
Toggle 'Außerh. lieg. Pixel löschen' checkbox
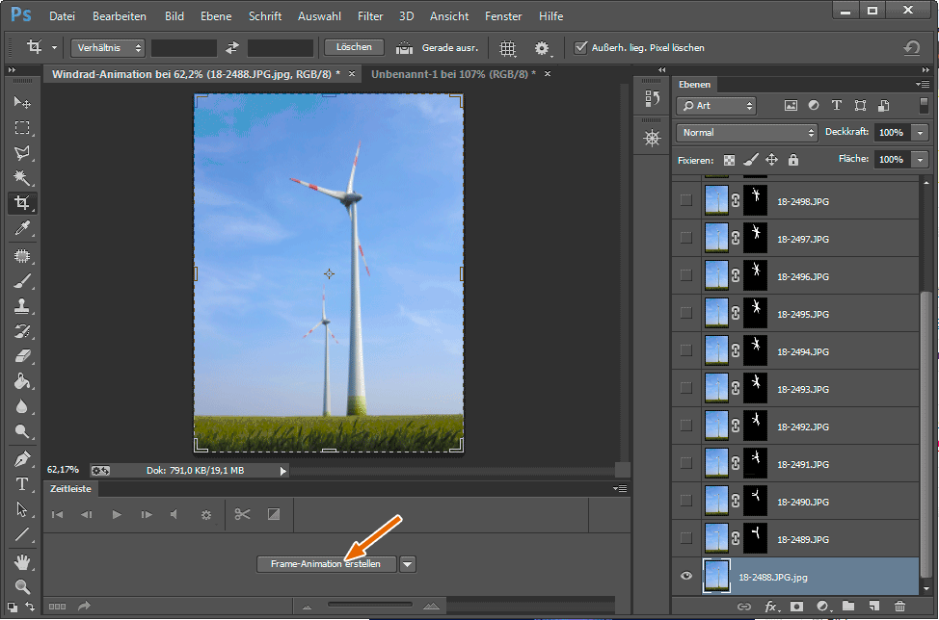click(580, 47)
